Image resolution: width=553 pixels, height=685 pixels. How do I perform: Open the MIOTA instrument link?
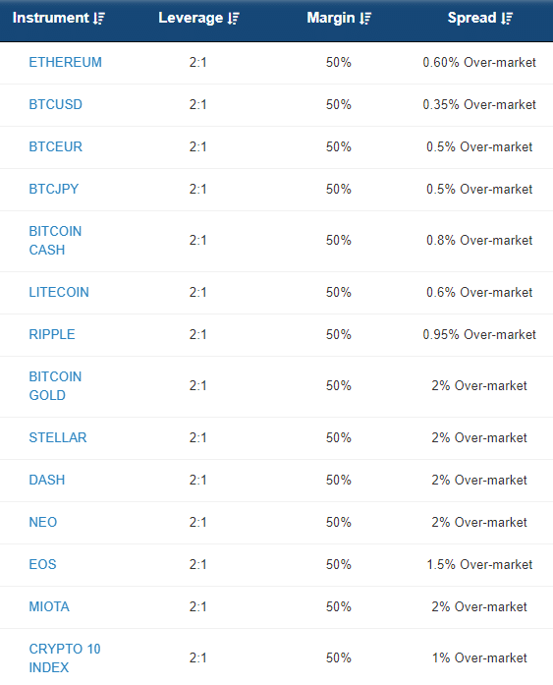coord(49,606)
